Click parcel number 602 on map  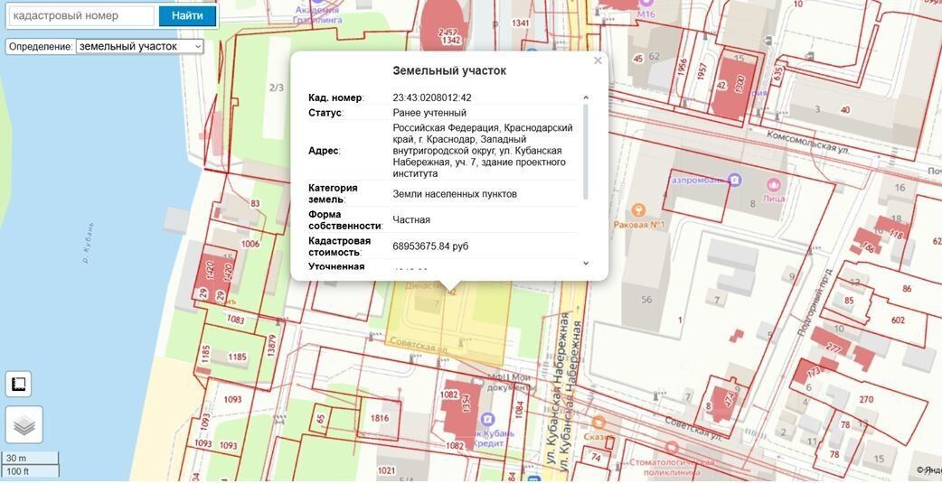898,320
